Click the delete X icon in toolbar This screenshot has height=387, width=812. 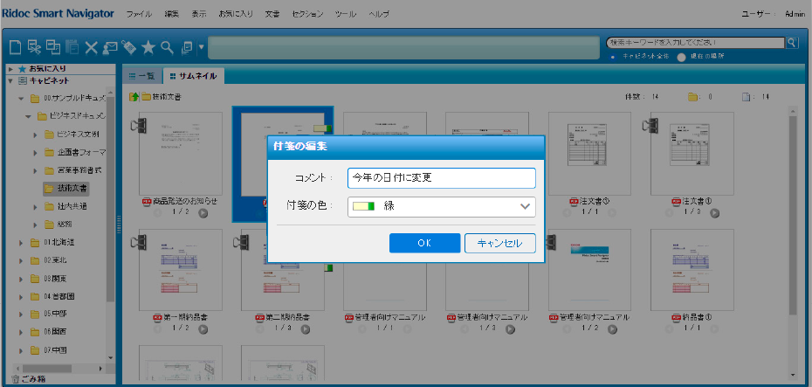tap(91, 47)
